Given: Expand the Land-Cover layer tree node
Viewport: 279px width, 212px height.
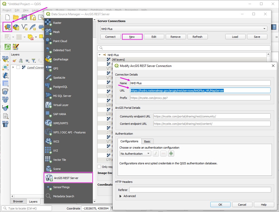Looking at the screenshot, I should tap(13, 67).
